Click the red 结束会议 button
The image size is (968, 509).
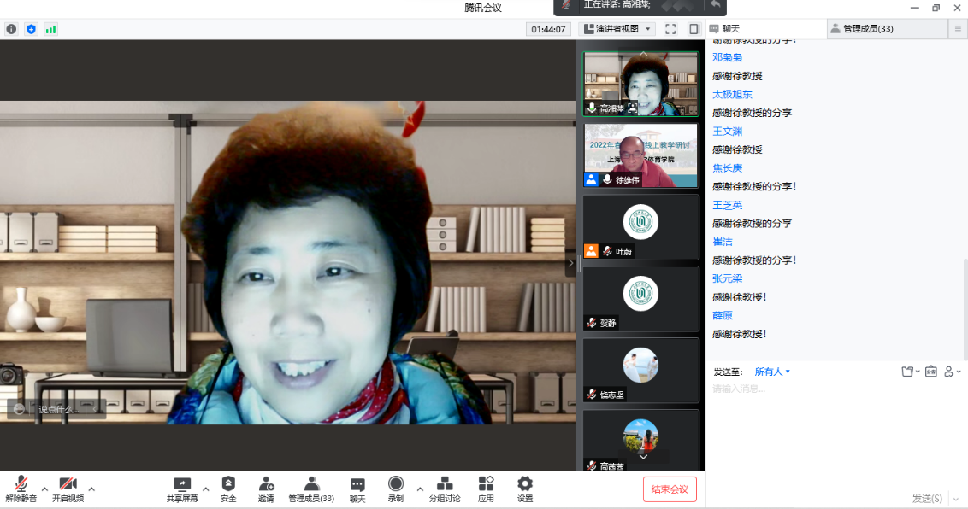point(670,489)
